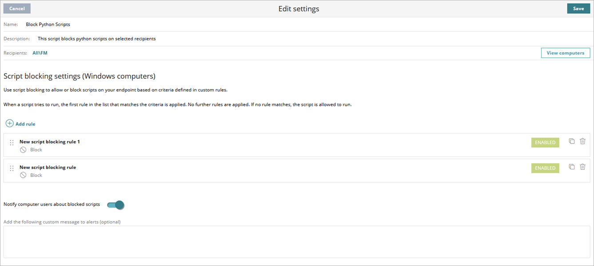Screen dimensions: 594x266
Task: Save the Block Python Scripts settings
Action: [578, 8]
